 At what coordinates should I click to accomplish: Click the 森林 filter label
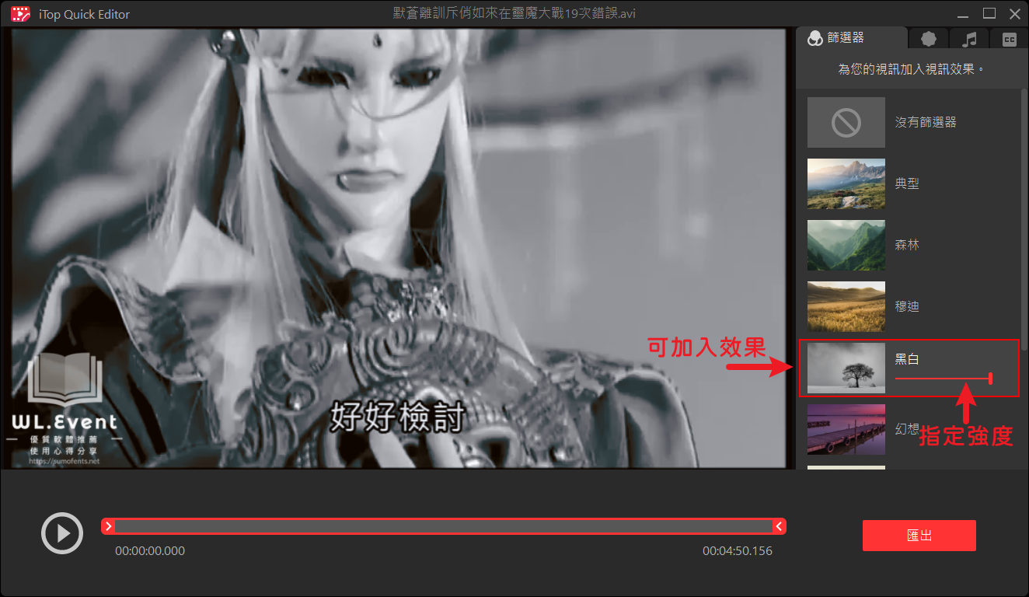tap(907, 245)
